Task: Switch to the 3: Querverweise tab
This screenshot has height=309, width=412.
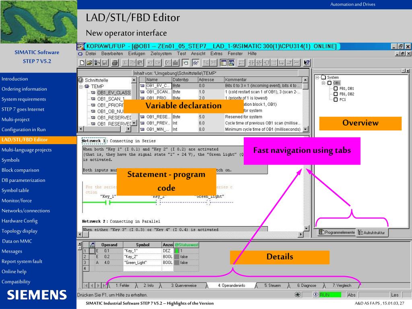Action: pyautogui.click(x=183, y=285)
